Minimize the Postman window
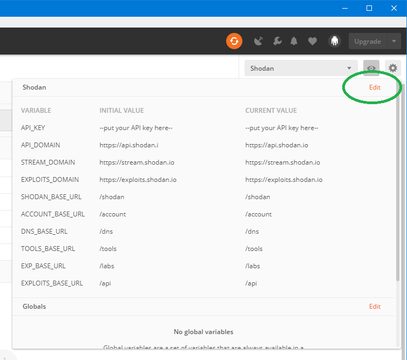The image size is (407, 360). [345, 8]
